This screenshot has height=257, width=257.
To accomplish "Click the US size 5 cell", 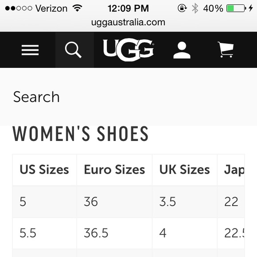I will point(44,202).
